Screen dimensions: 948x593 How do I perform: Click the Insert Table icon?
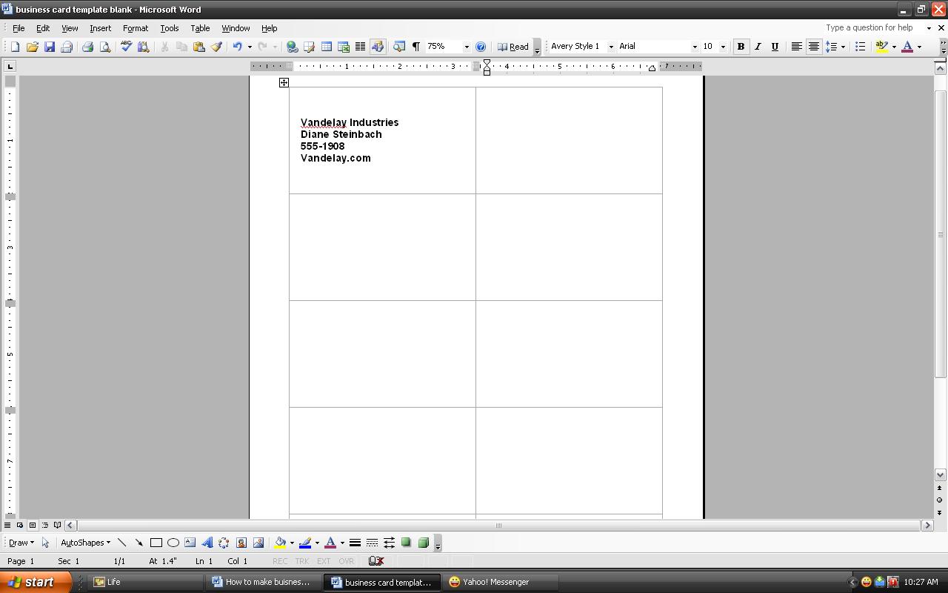coord(326,47)
